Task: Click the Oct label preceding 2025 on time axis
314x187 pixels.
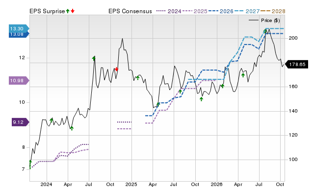Action: tap(110, 184)
